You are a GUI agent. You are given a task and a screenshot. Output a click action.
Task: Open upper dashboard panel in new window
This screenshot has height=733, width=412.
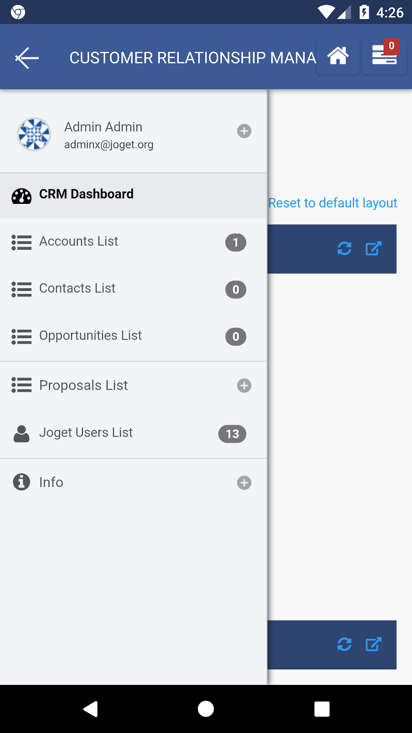[374, 249]
